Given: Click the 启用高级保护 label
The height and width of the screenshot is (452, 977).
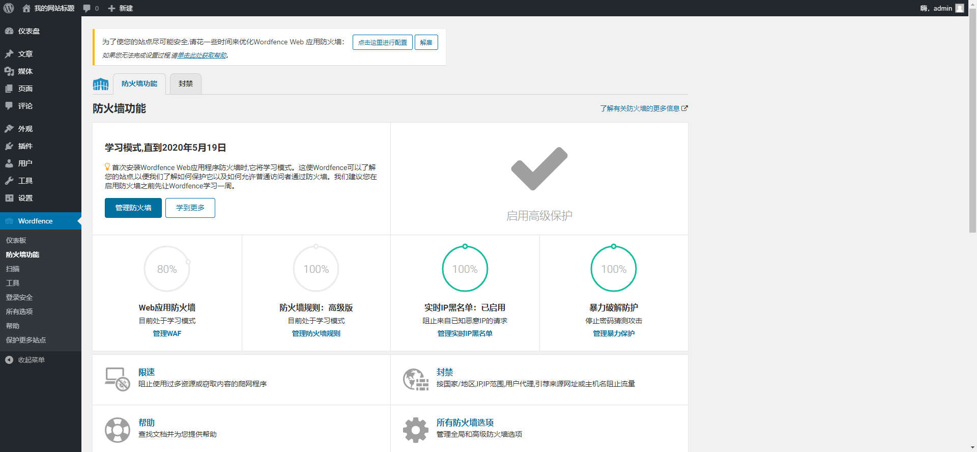Looking at the screenshot, I should click(539, 216).
